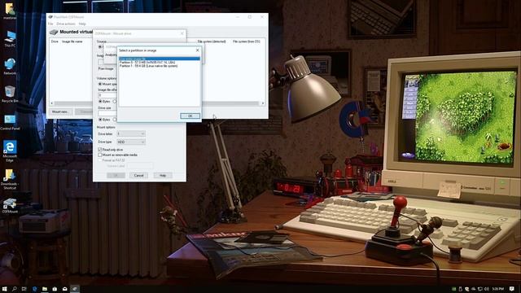Enable Mount as removable media checkbox
This screenshot has width=521, height=293.
(x=99, y=155)
